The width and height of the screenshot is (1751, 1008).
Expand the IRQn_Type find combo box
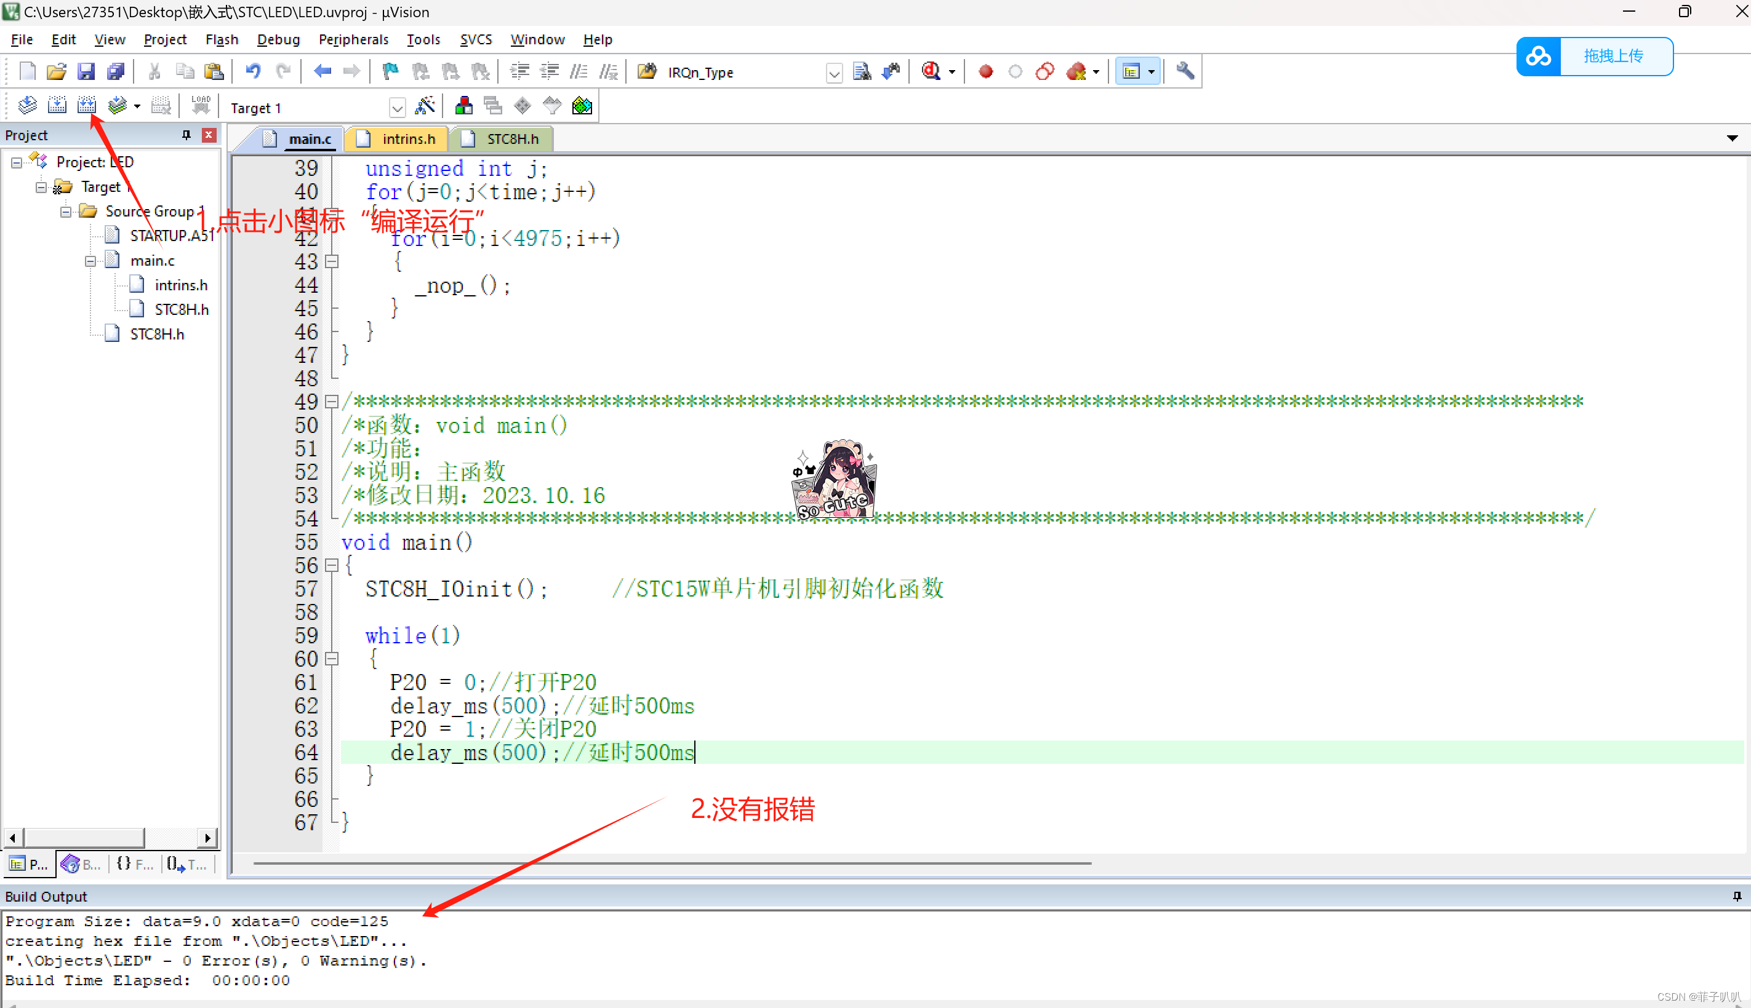point(834,73)
